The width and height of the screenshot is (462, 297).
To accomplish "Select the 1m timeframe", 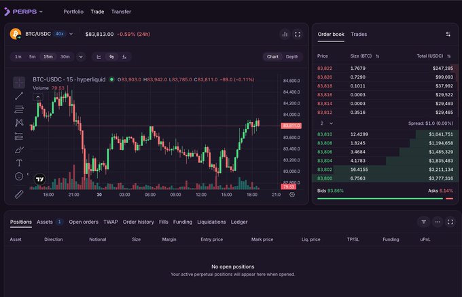I will pyautogui.click(x=18, y=57).
